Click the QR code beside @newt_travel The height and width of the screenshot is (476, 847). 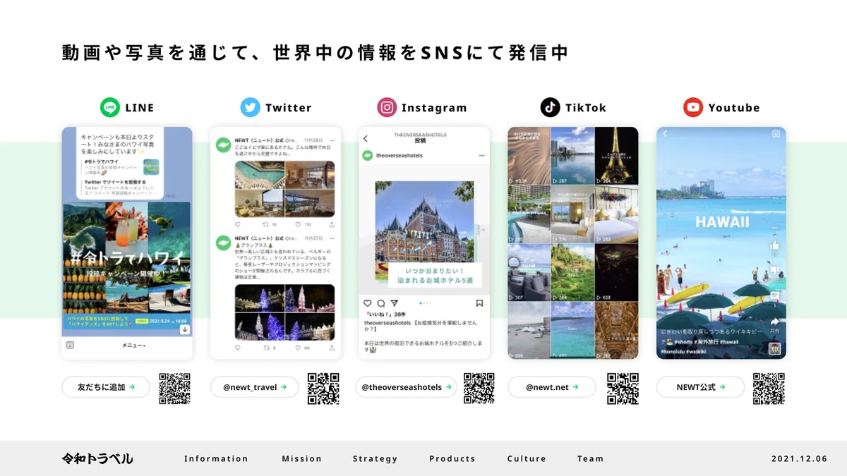coord(323,389)
